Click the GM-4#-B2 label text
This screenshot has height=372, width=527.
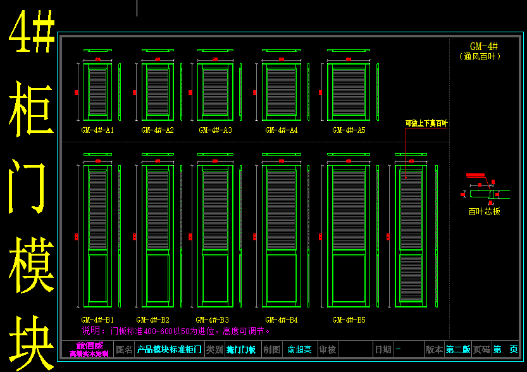point(152,320)
